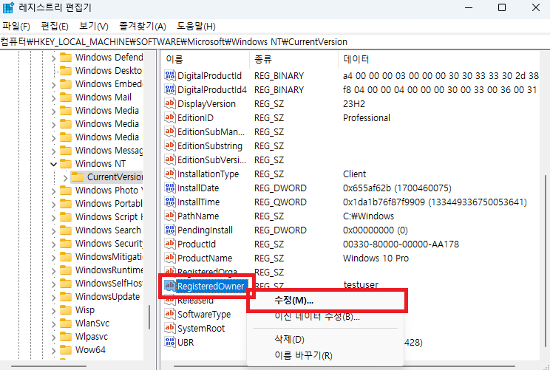550x370 pixels.
Task: Click the WindowsUpdate folder icon
Action: [66, 297]
